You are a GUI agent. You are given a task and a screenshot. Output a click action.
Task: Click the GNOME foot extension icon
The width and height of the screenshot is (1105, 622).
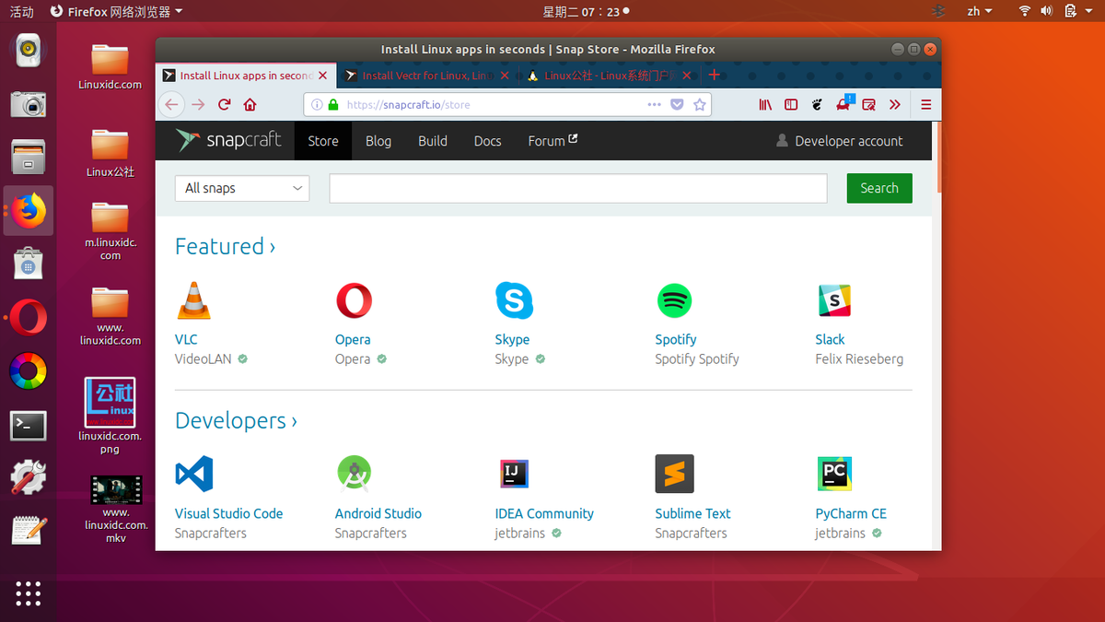coord(817,104)
